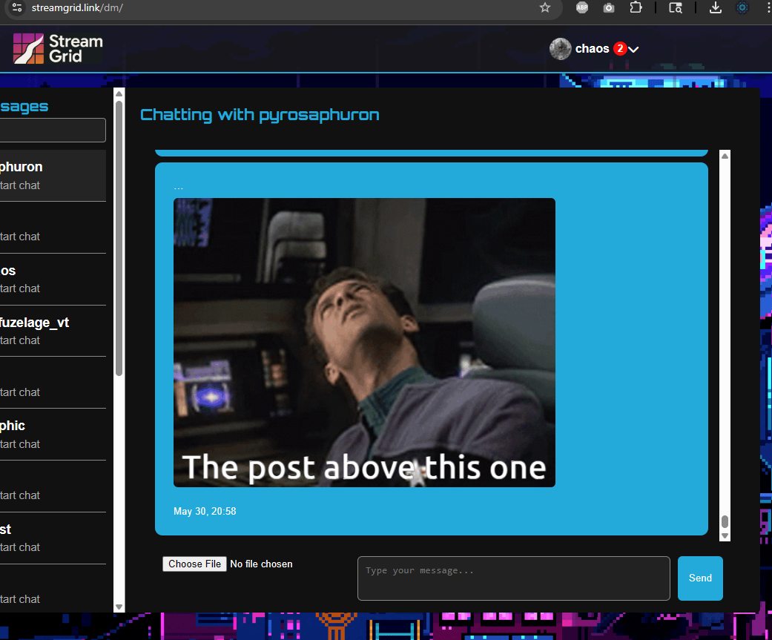Click the messages search box in sidebar
Viewport: 772px width, 640px height.
pos(52,130)
